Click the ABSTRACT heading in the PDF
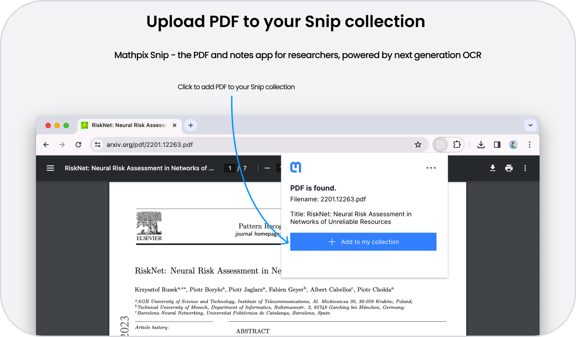The image size is (576, 337). [x=253, y=331]
